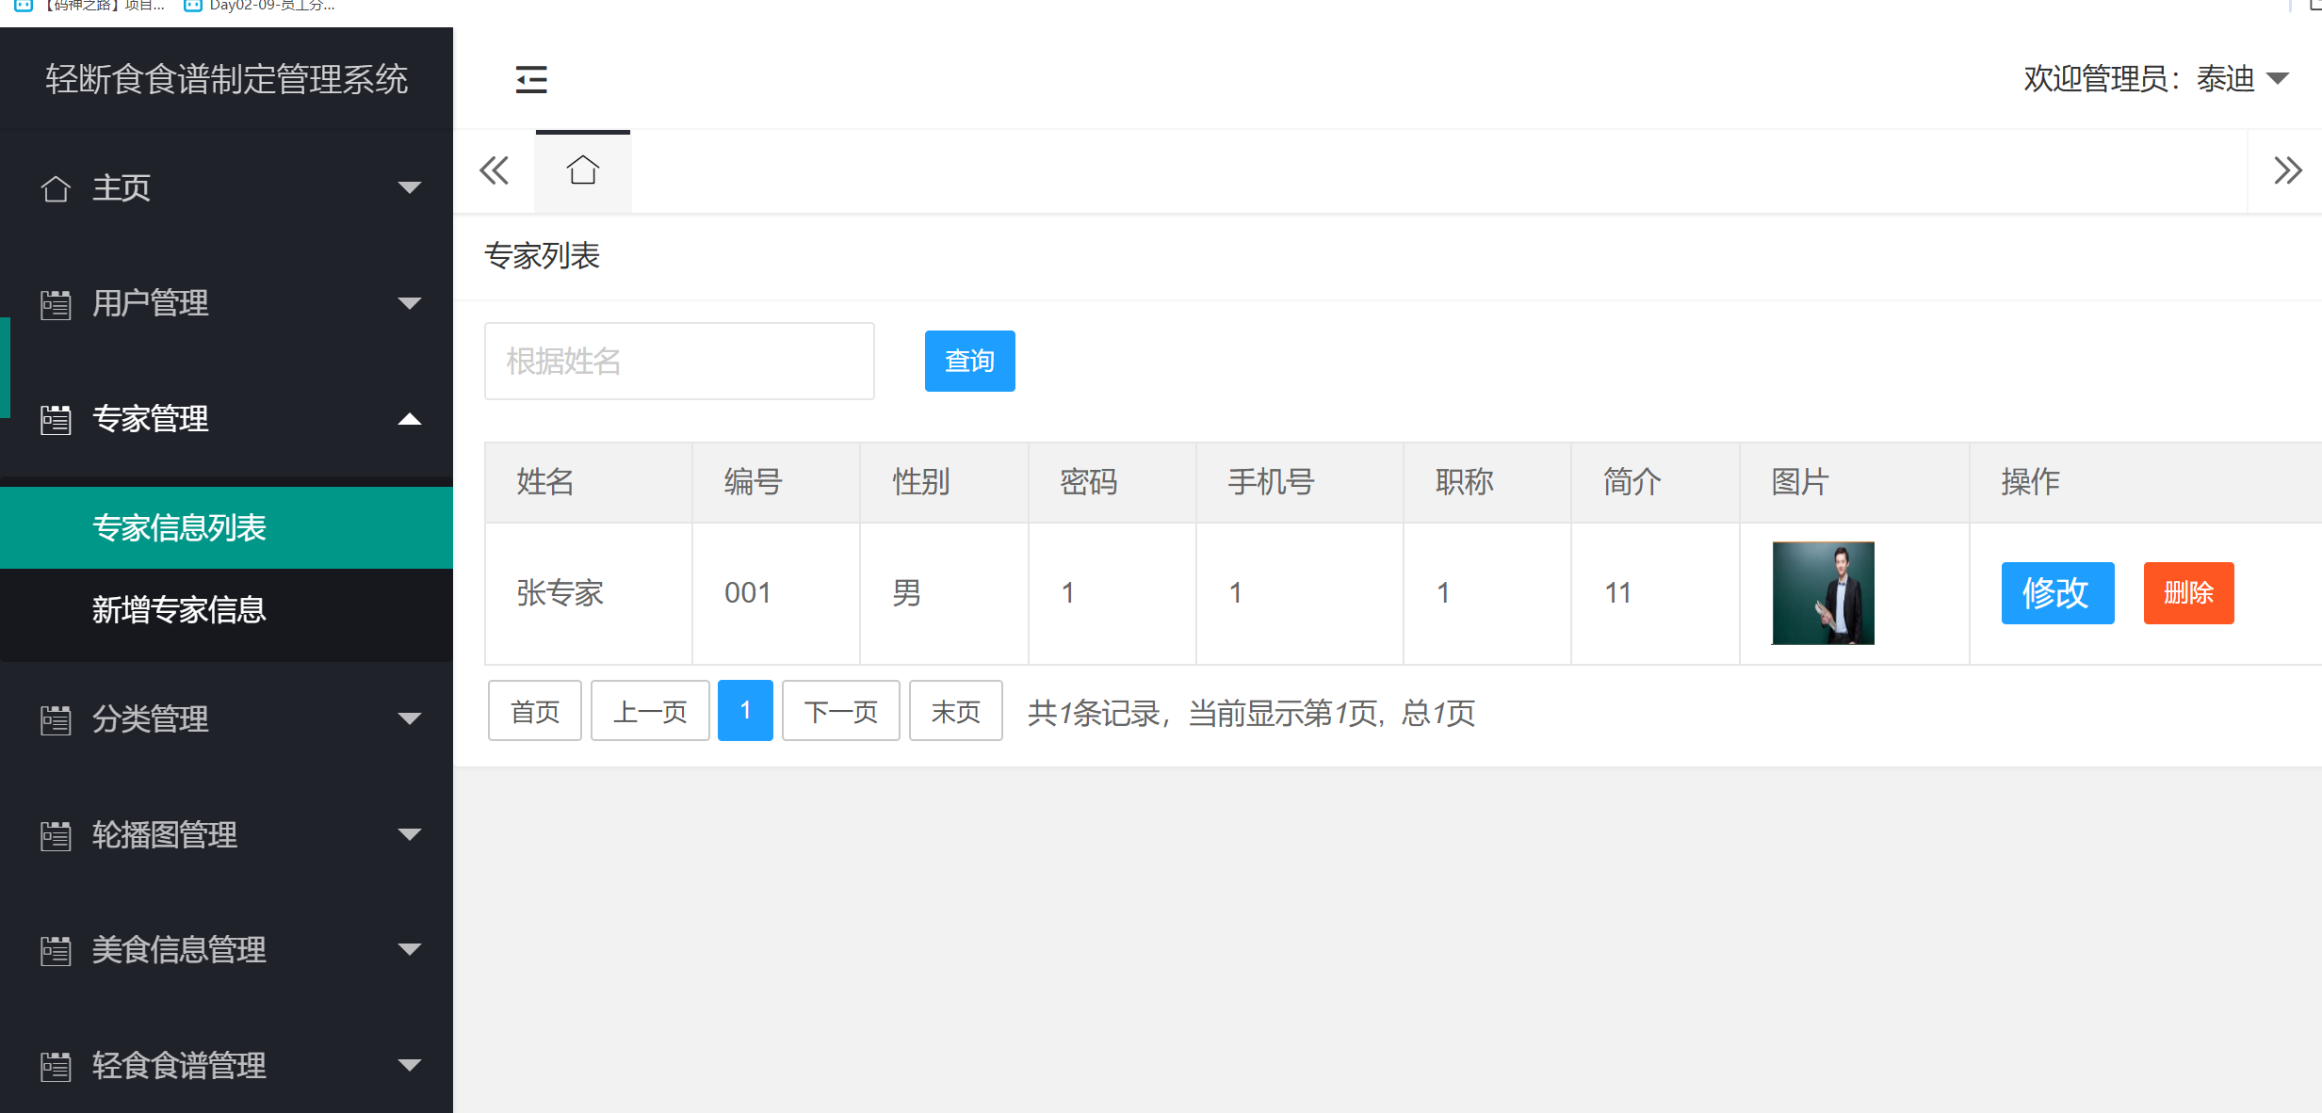
Task: Click the right double-arrow tab scroll icon
Action: [2290, 170]
